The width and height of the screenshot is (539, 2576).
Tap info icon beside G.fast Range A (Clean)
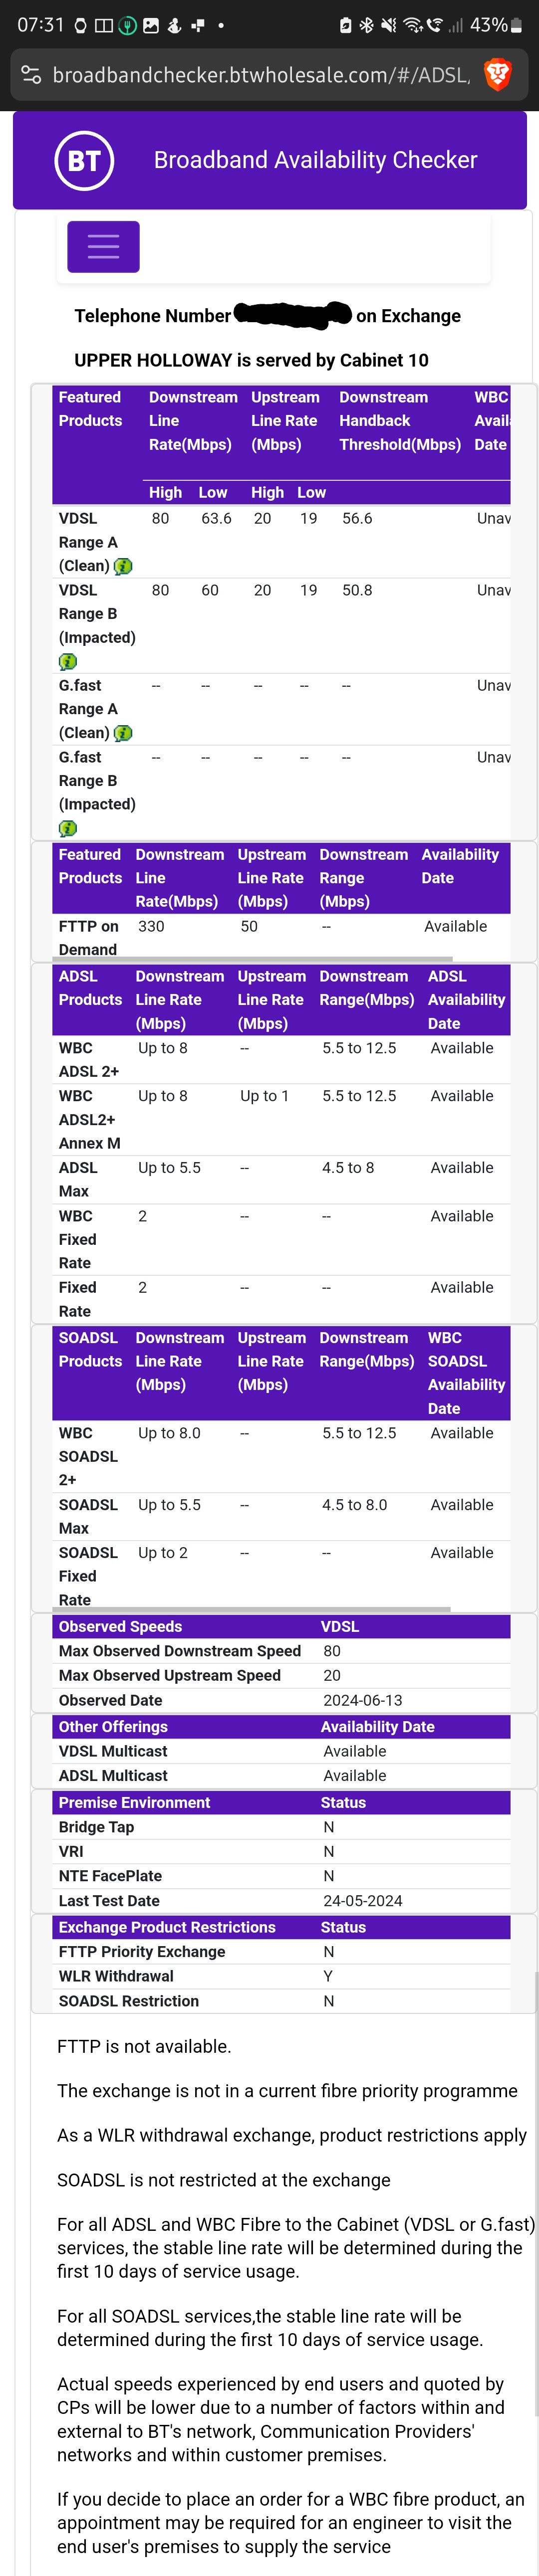pos(123,733)
